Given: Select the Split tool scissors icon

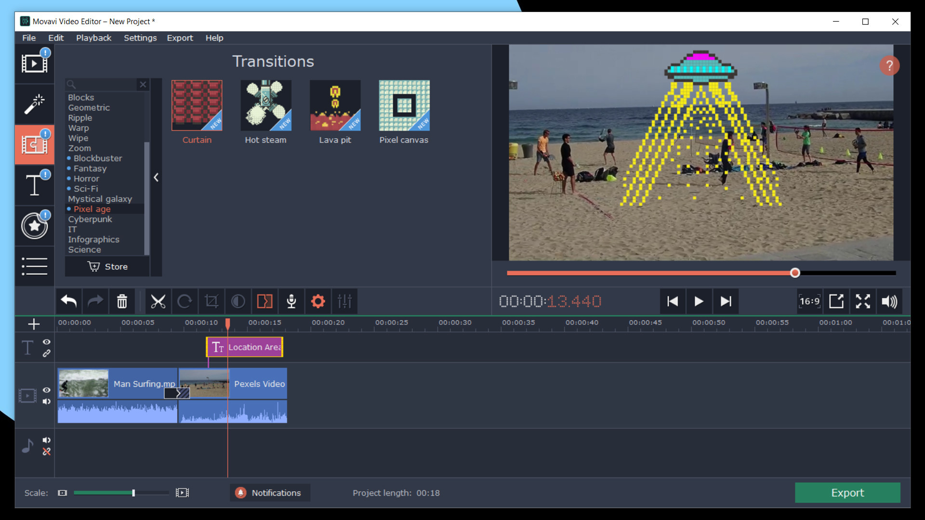Looking at the screenshot, I should [159, 301].
